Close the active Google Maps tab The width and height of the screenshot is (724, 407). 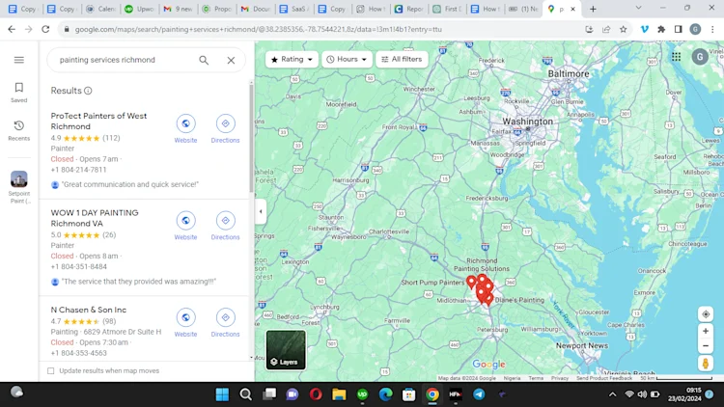(x=573, y=9)
